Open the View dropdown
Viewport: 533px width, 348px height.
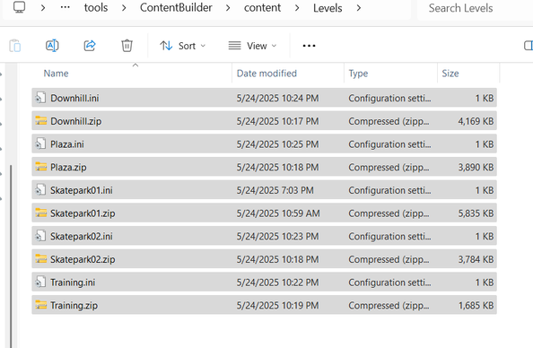click(x=252, y=46)
